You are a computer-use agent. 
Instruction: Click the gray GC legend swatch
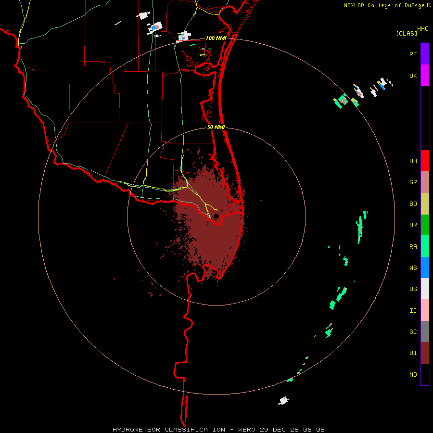point(425,331)
